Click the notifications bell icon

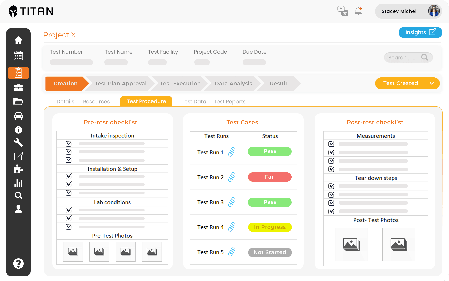click(358, 11)
